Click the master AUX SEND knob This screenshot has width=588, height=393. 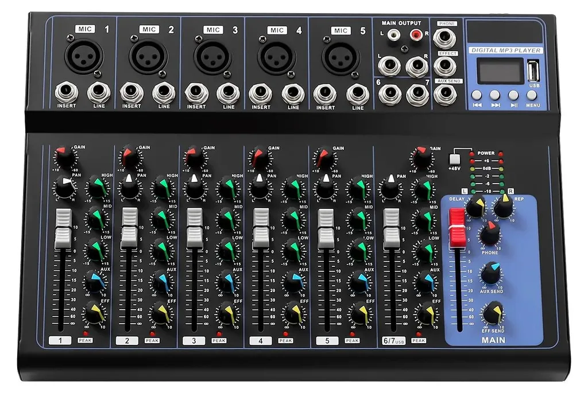pyautogui.click(x=491, y=274)
